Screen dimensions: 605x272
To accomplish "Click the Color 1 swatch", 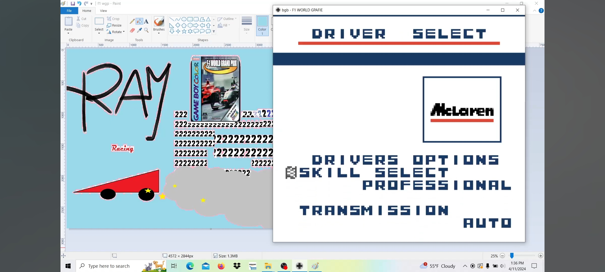I will (262, 25).
